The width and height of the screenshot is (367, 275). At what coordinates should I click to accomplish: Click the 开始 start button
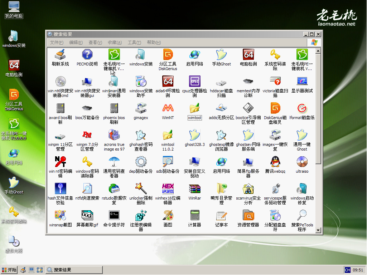[x=9, y=270]
